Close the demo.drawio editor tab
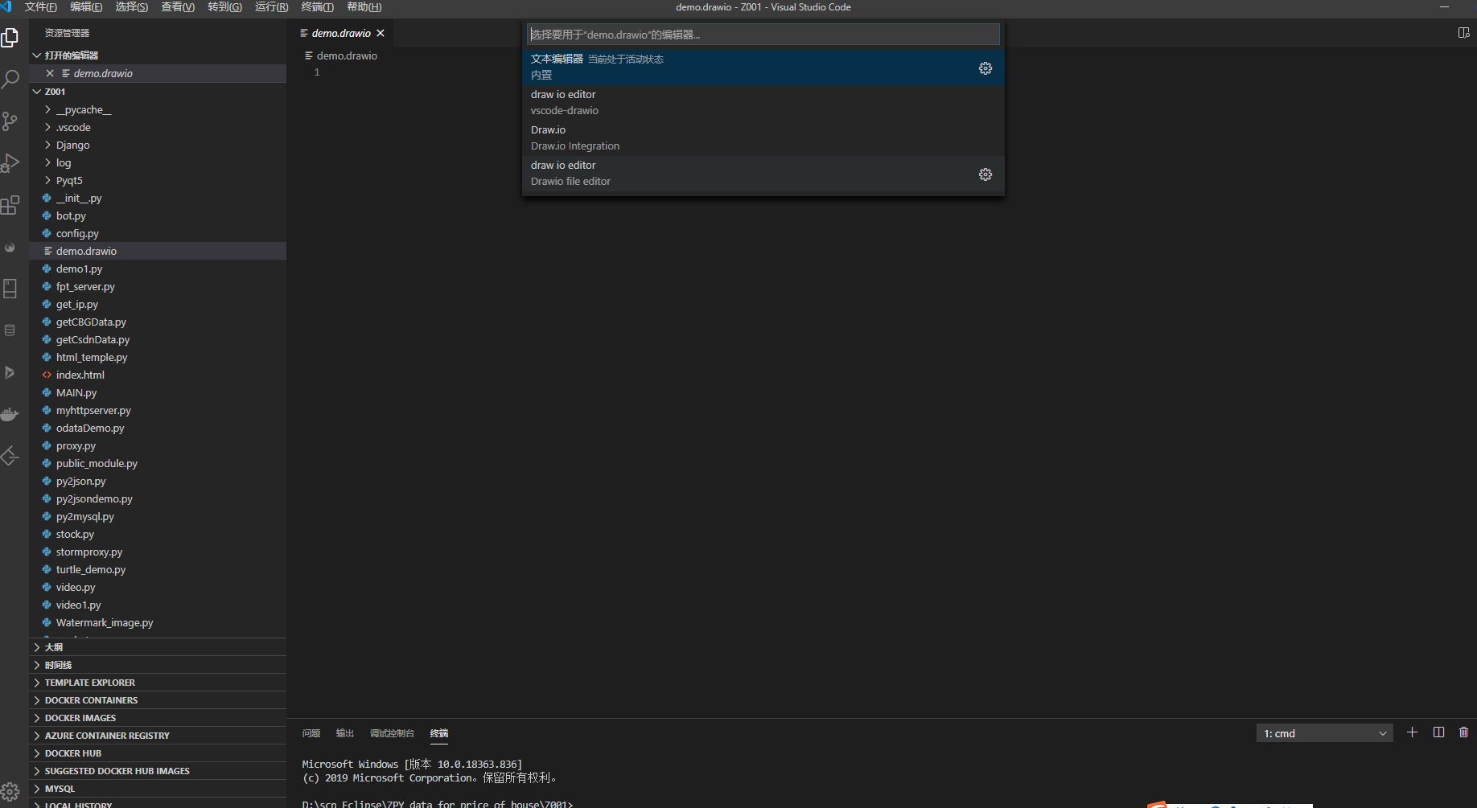The width and height of the screenshot is (1477, 808). [x=381, y=33]
